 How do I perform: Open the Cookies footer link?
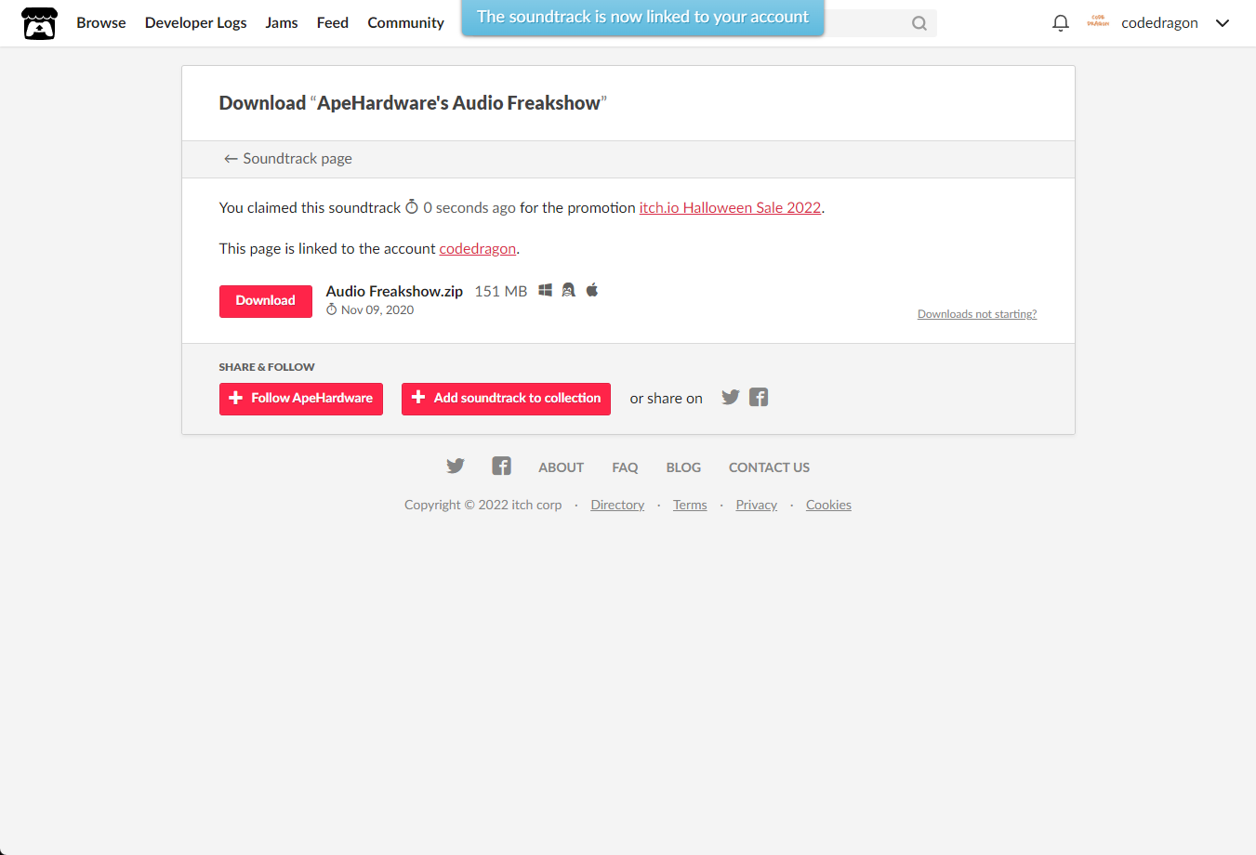pyautogui.click(x=828, y=505)
